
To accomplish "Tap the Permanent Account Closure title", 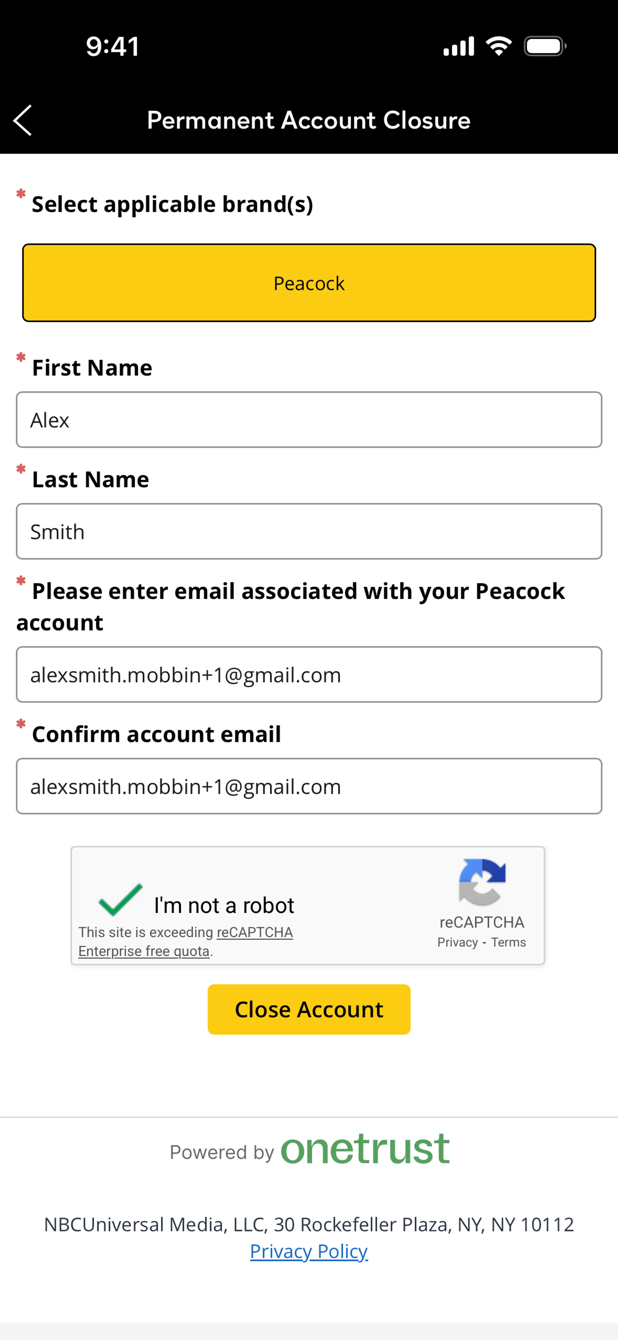I will pyautogui.click(x=308, y=120).
